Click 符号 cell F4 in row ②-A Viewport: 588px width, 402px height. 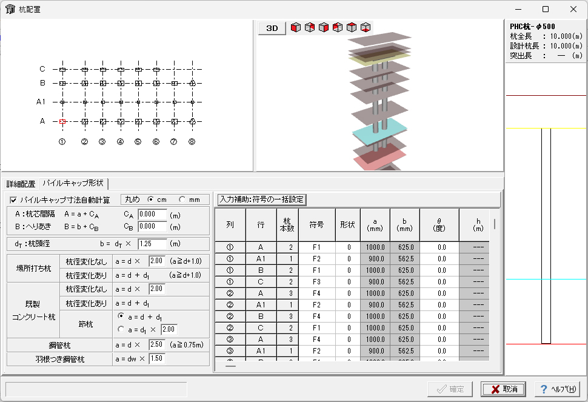pyautogui.click(x=316, y=293)
